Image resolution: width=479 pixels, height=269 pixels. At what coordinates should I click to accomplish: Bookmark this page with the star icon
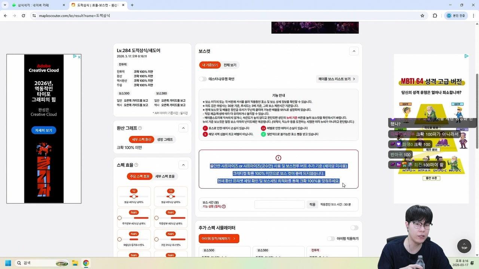[422, 16]
